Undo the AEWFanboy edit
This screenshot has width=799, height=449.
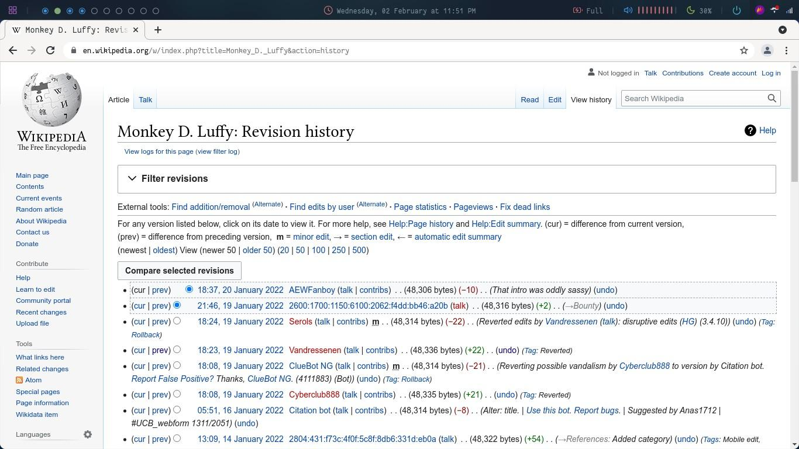[x=605, y=290]
